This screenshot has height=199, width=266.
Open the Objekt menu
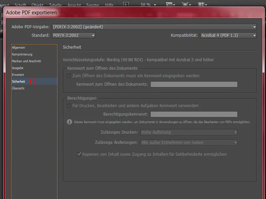pyautogui.click(x=37, y=5)
